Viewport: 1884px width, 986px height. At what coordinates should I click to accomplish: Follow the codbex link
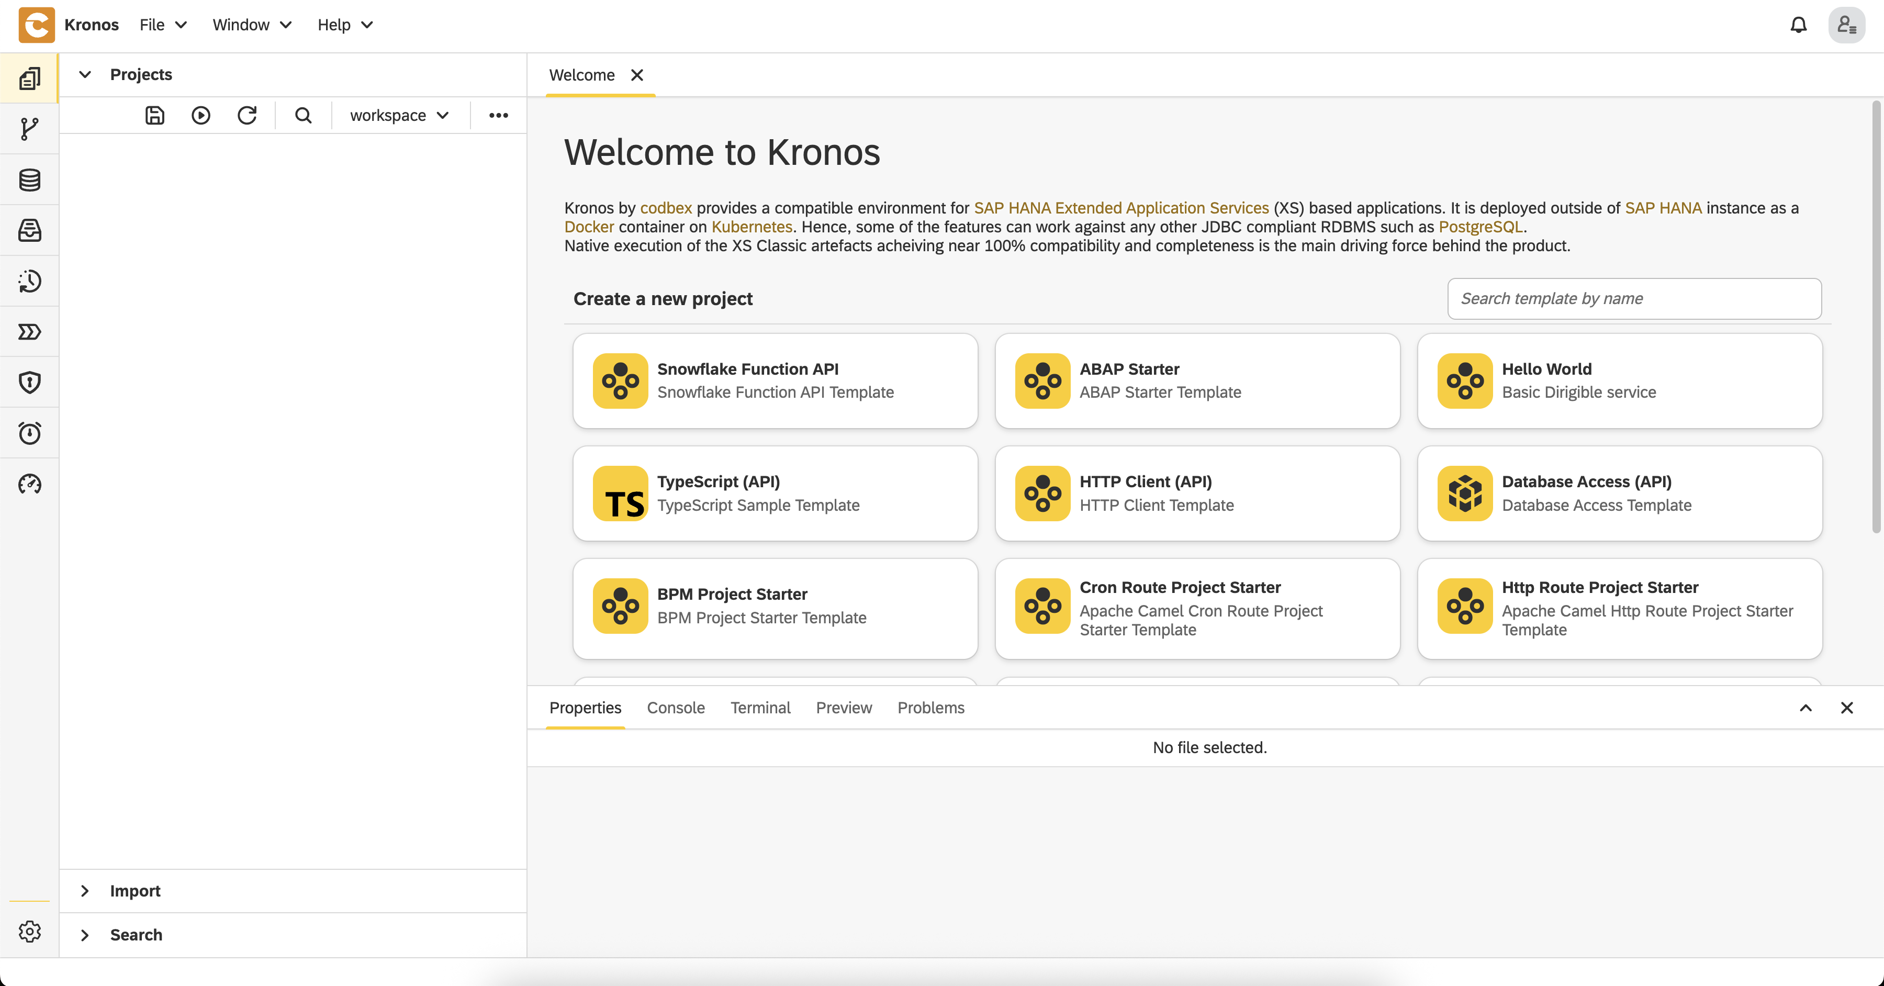666,208
